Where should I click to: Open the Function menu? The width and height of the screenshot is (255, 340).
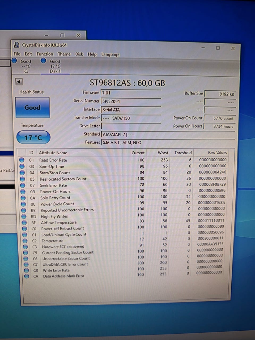tap(45, 54)
